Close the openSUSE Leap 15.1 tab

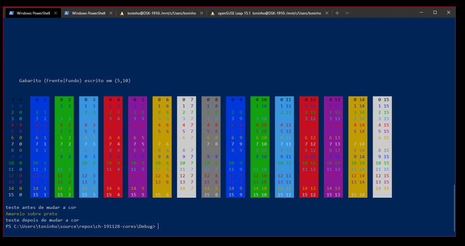pyautogui.click(x=327, y=13)
